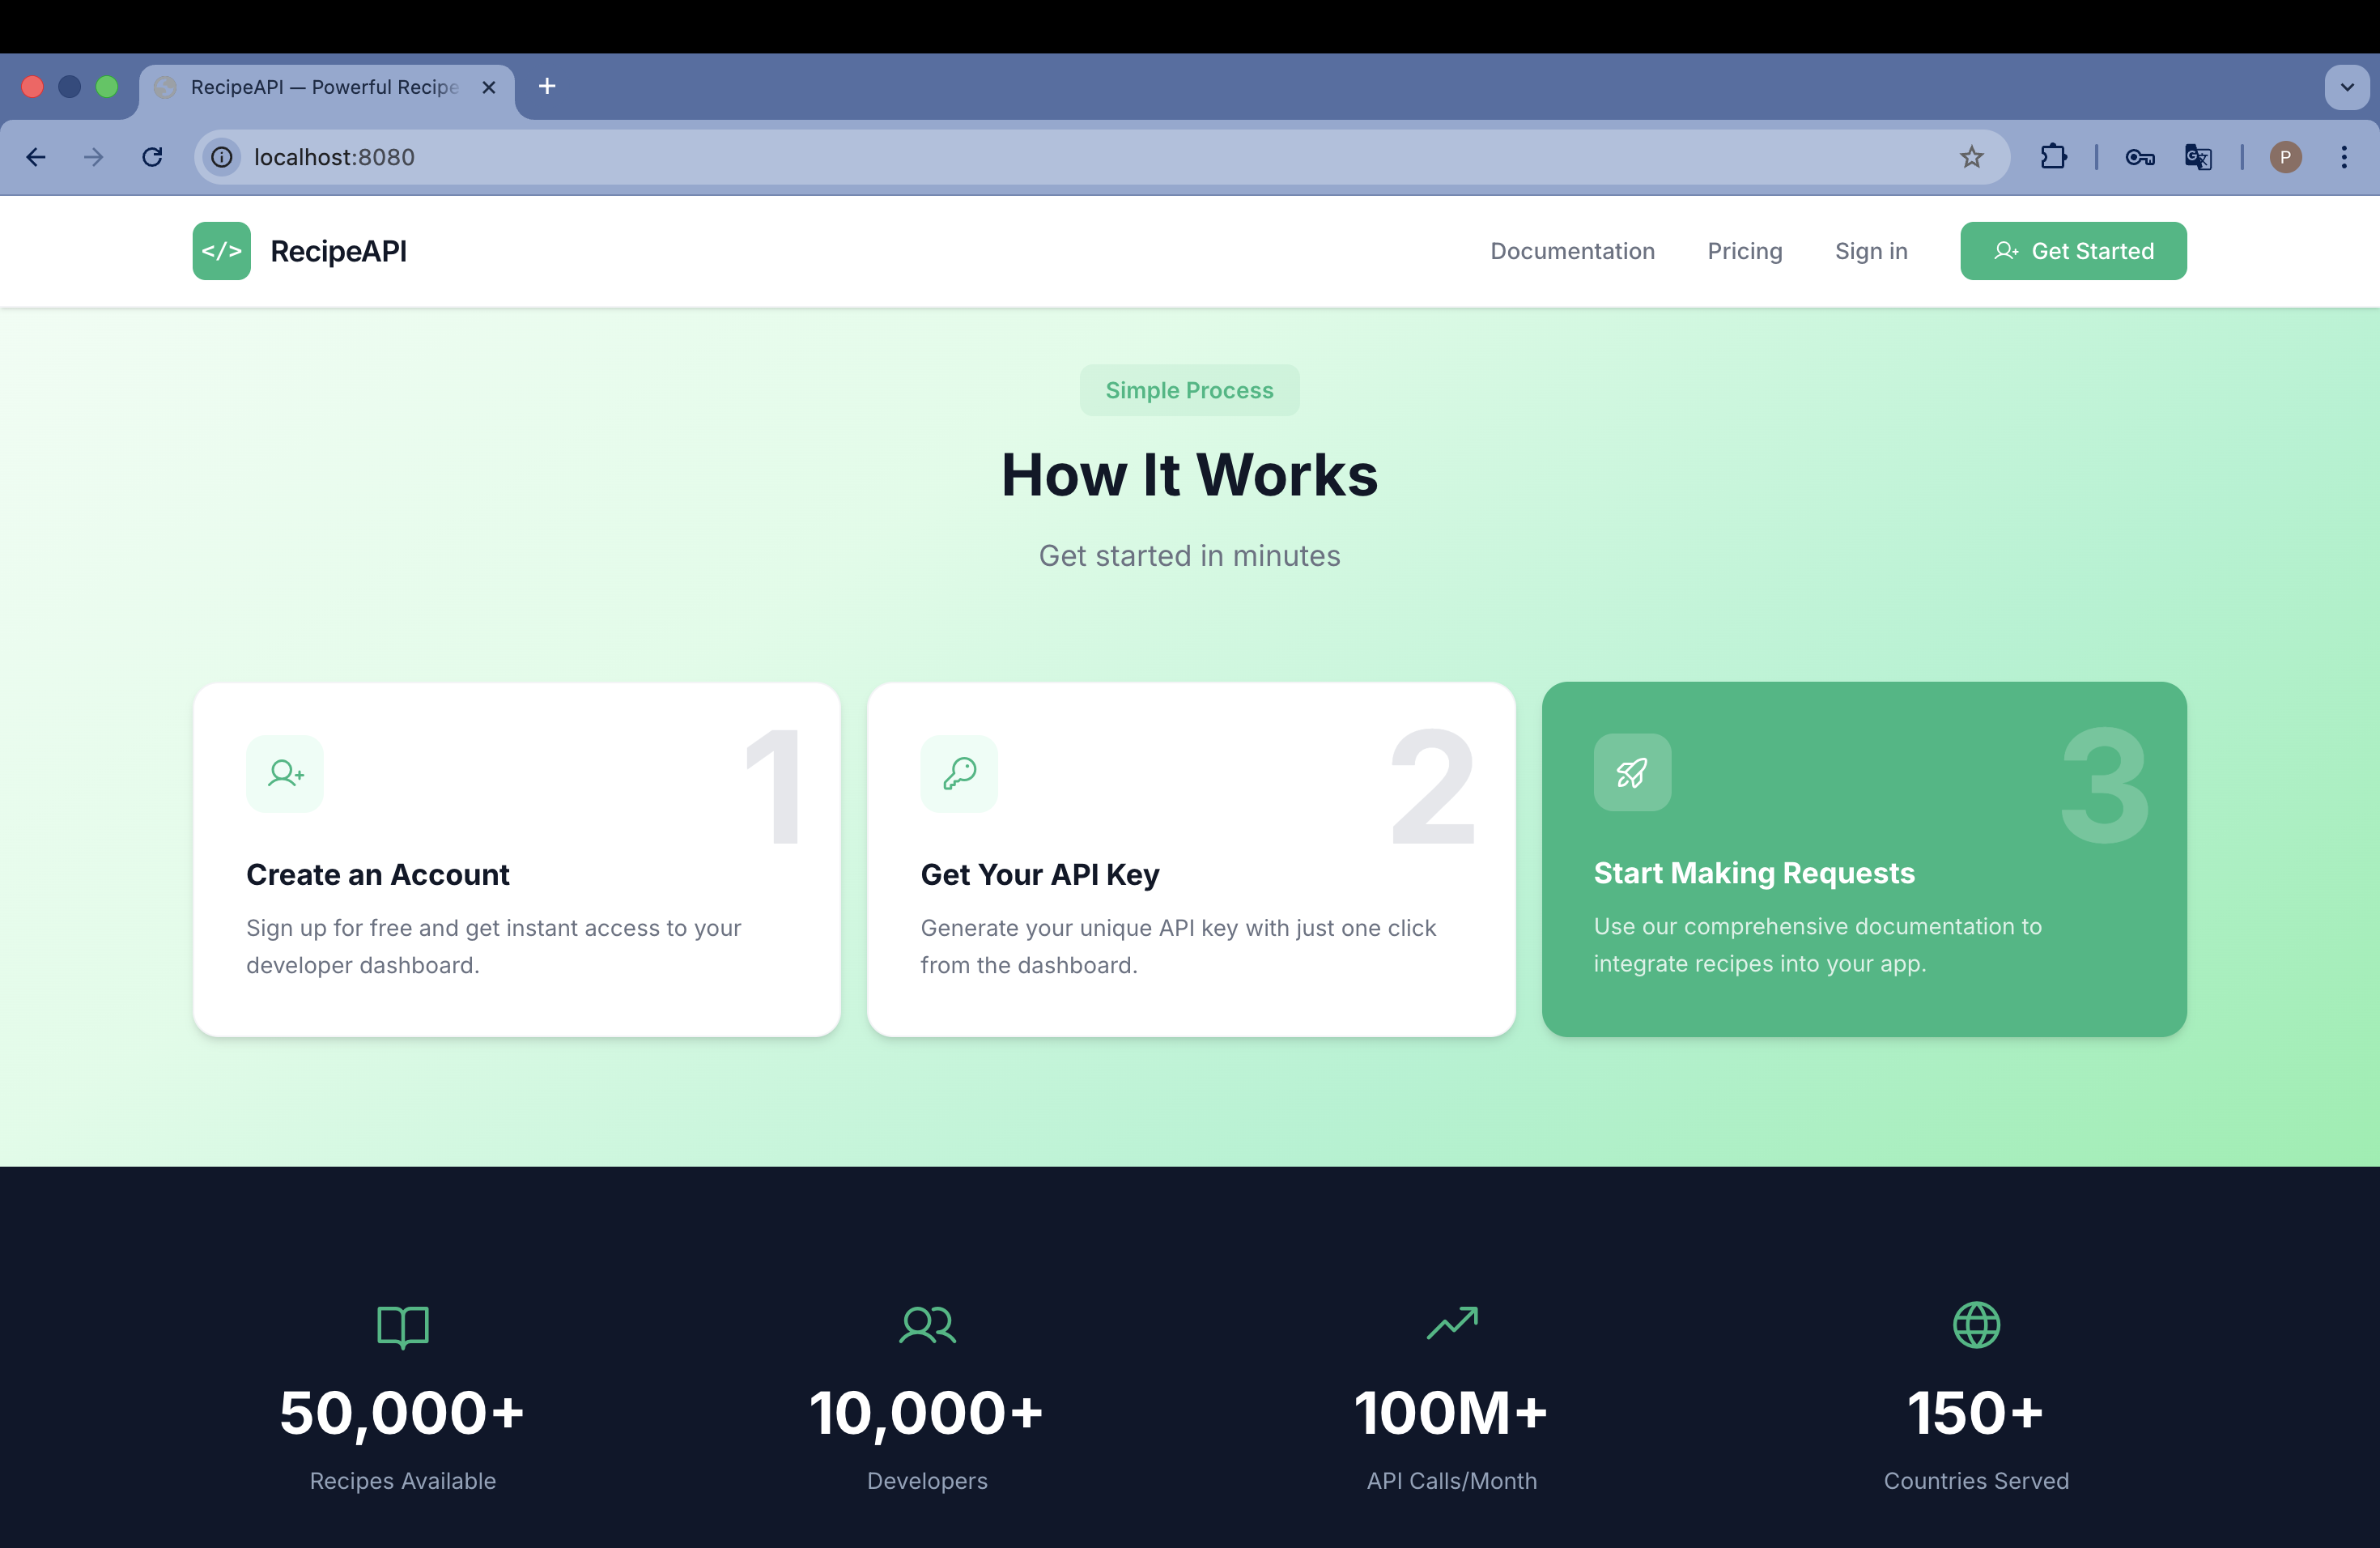Click the users icon above Developers
Image resolution: width=2380 pixels, height=1548 pixels.
(x=927, y=1325)
